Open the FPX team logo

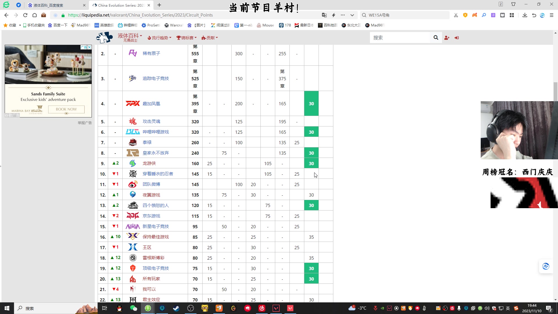(x=133, y=104)
